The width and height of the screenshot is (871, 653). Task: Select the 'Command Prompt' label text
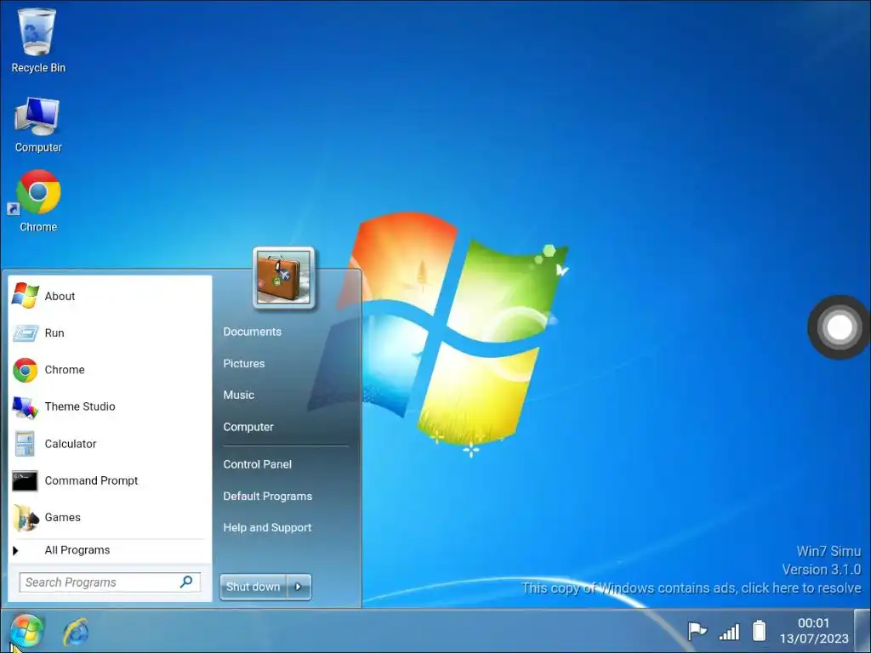[x=91, y=480]
